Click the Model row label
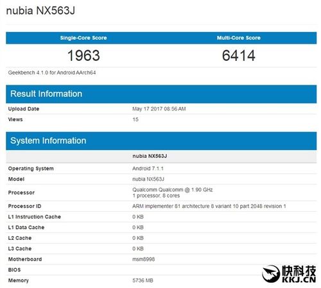The image size is (321, 288). click(x=16, y=179)
